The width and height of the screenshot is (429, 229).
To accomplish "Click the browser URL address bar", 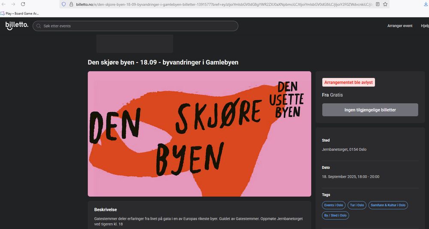I will pos(224,4).
